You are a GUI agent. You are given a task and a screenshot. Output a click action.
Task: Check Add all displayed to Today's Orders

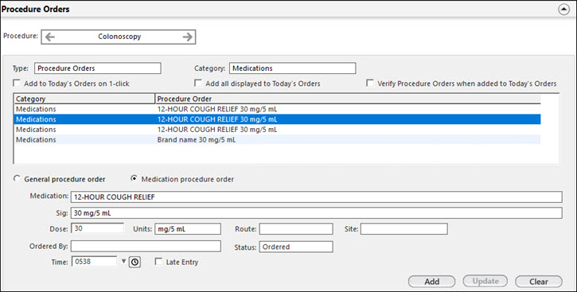(198, 83)
